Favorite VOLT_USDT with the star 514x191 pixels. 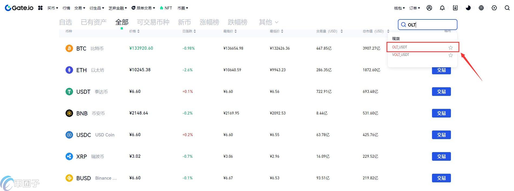(451, 55)
